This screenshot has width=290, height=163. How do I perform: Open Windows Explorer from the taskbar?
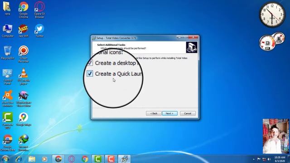(x=32, y=159)
